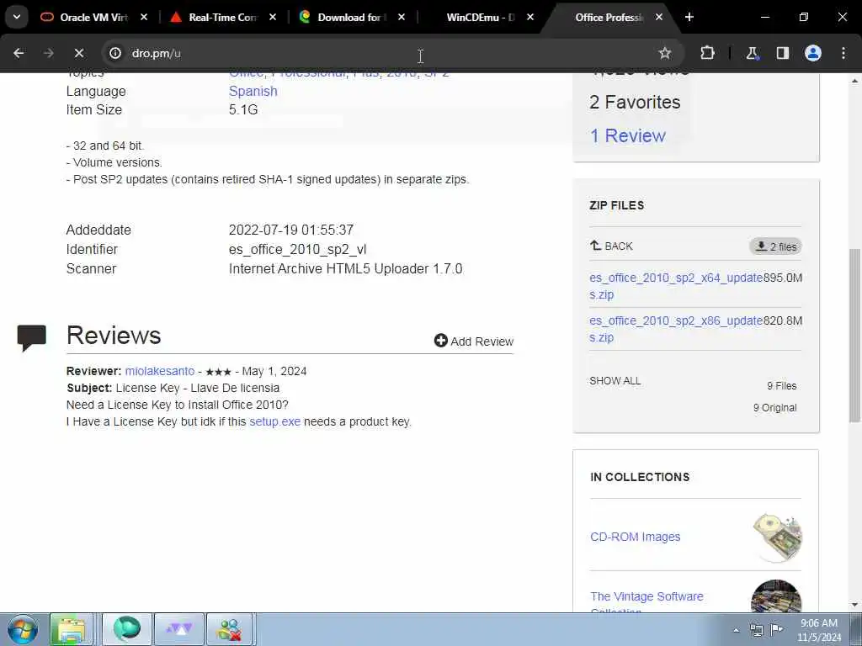Click the purple triangles taskbar icon
Screen dimensions: 862x646
179,629
